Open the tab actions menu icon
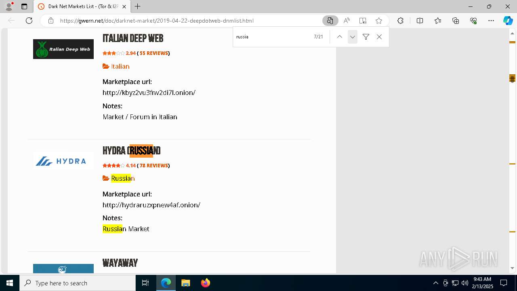Image resolution: width=517 pixels, height=291 pixels. click(24, 6)
